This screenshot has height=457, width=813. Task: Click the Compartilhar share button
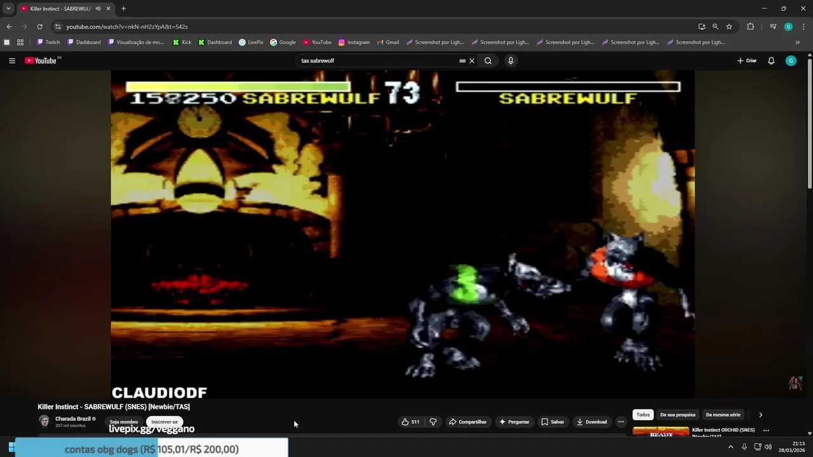[x=467, y=422]
